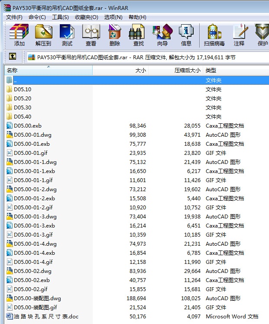Sort by the Size (大小) column header

point(120,70)
